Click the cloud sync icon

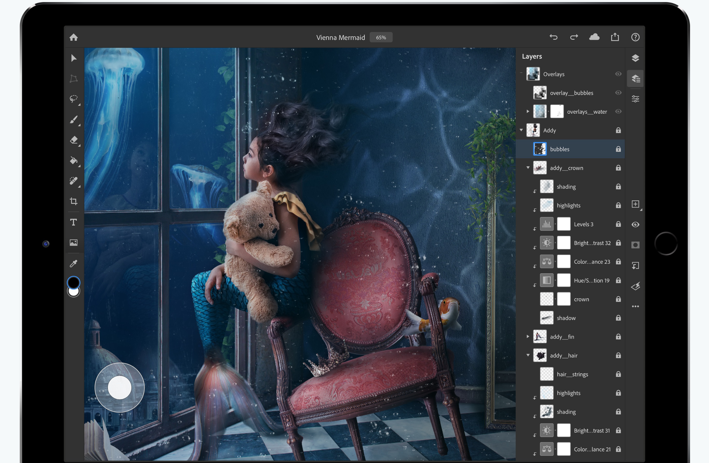pyautogui.click(x=594, y=37)
